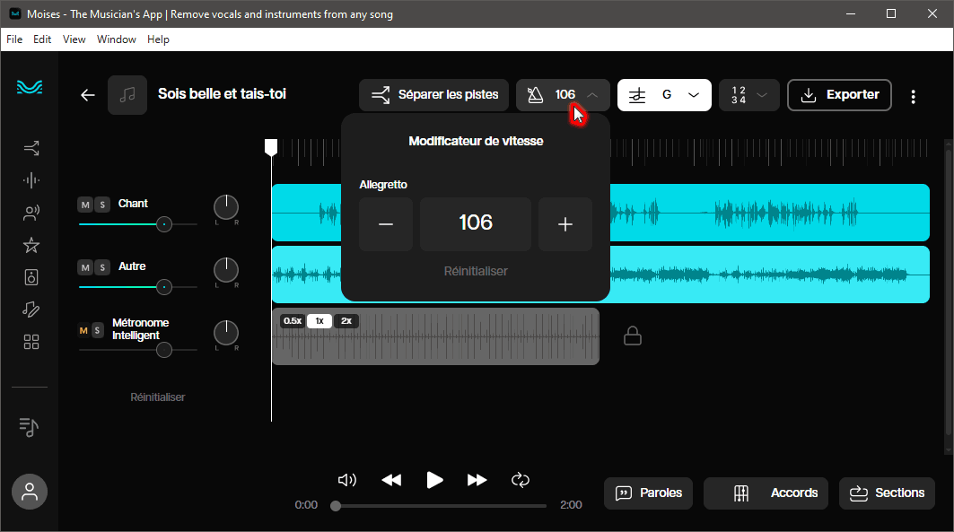Image resolution: width=954 pixels, height=532 pixels.
Task: Mute the Autre track
Action: click(85, 267)
